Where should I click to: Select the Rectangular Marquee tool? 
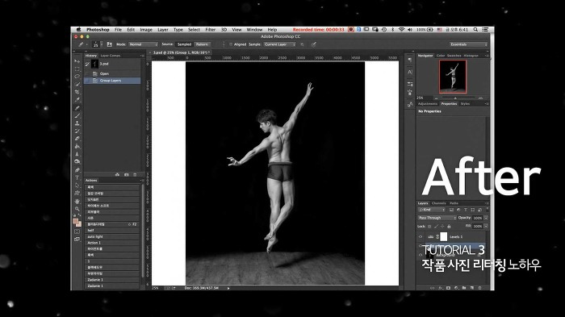pyautogui.click(x=77, y=69)
